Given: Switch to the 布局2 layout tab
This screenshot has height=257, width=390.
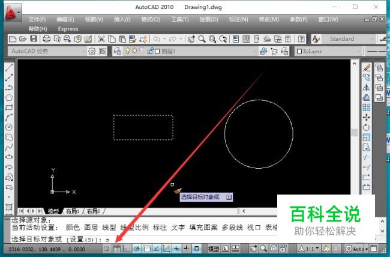Looking at the screenshot, I should [x=93, y=211].
